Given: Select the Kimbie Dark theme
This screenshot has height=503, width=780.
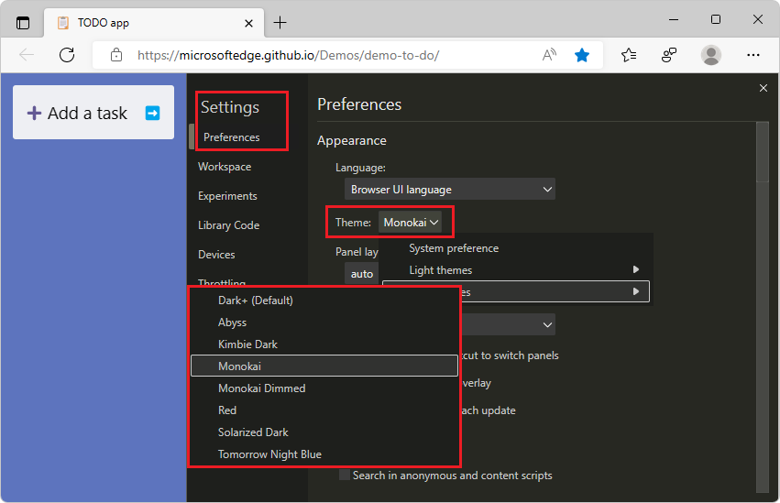Looking at the screenshot, I should (324, 344).
